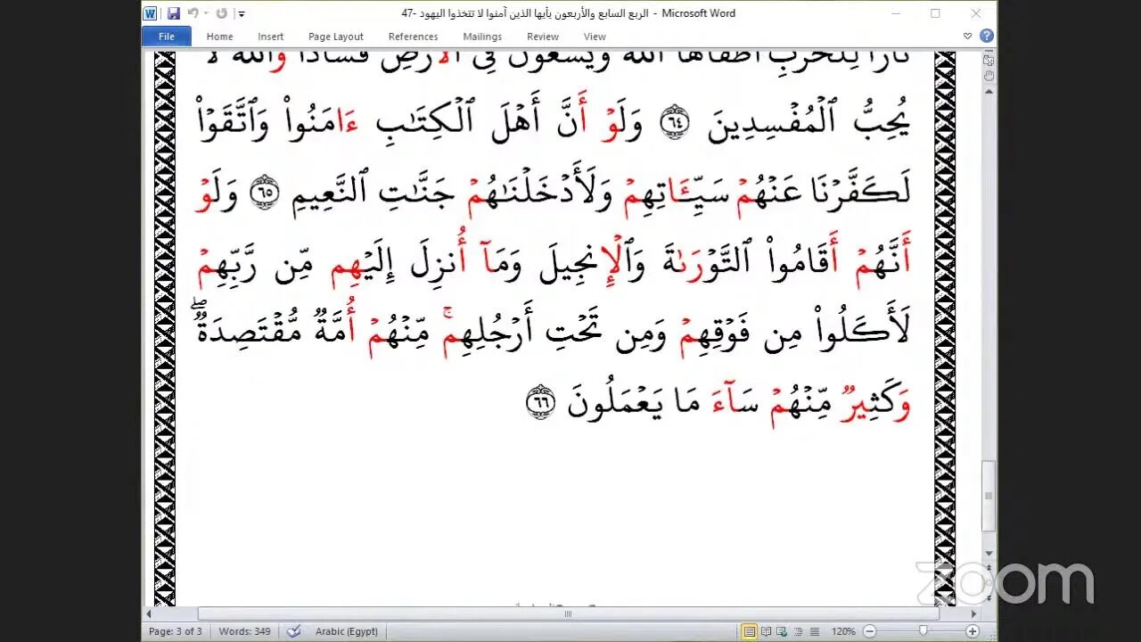Image resolution: width=1141 pixels, height=642 pixels.
Task: Click the horizontal scrollbar thumb
Action: (x=568, y=613)
